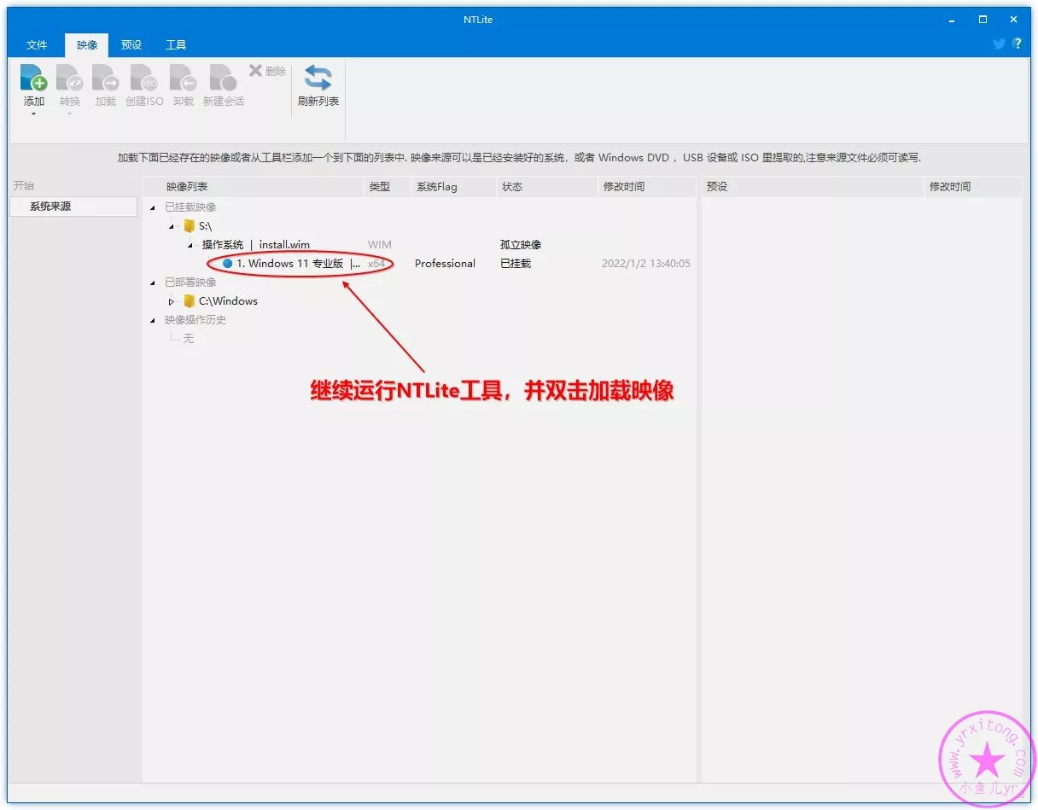Sort by the 状态 column header
Viewport: 1038px width, 810px height.
coord(512,187)
